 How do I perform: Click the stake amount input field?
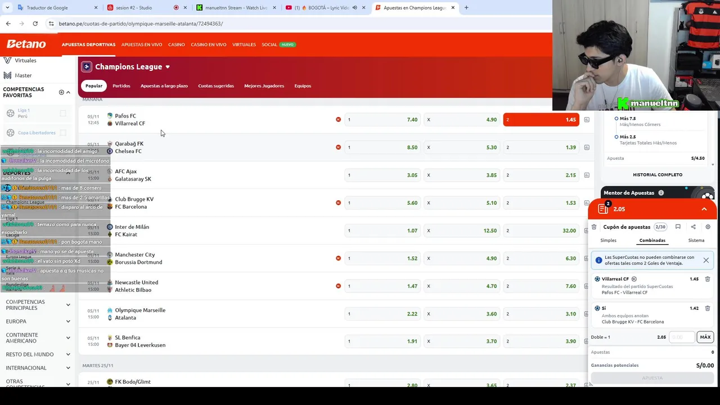tap(681, 337)
